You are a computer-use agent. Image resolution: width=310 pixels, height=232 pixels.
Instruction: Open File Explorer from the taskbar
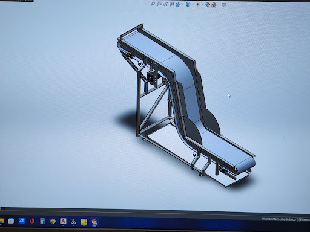(x=1, y=221)
